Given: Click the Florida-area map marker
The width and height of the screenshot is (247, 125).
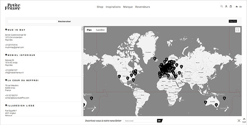Looking at the screenshot, I should coord(133,80).
